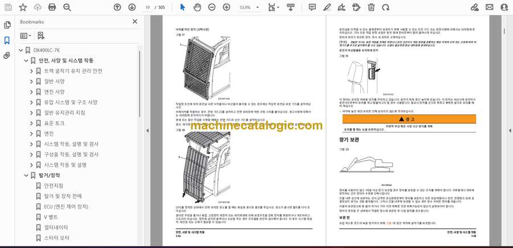Toggle the page thumbnails panel
513x248 pixels.
7,25
